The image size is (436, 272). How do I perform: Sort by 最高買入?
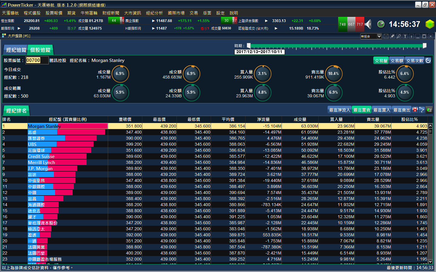tap(382, 110)
